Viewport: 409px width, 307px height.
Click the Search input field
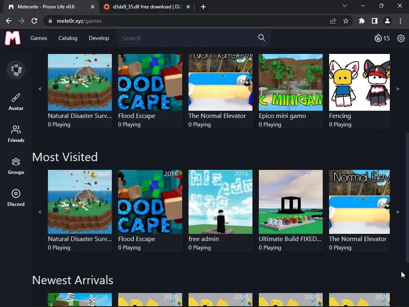(x=194, y=38)
